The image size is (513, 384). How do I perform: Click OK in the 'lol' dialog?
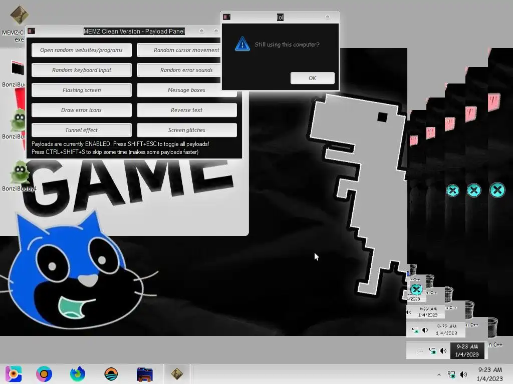[x=313, y=78]
